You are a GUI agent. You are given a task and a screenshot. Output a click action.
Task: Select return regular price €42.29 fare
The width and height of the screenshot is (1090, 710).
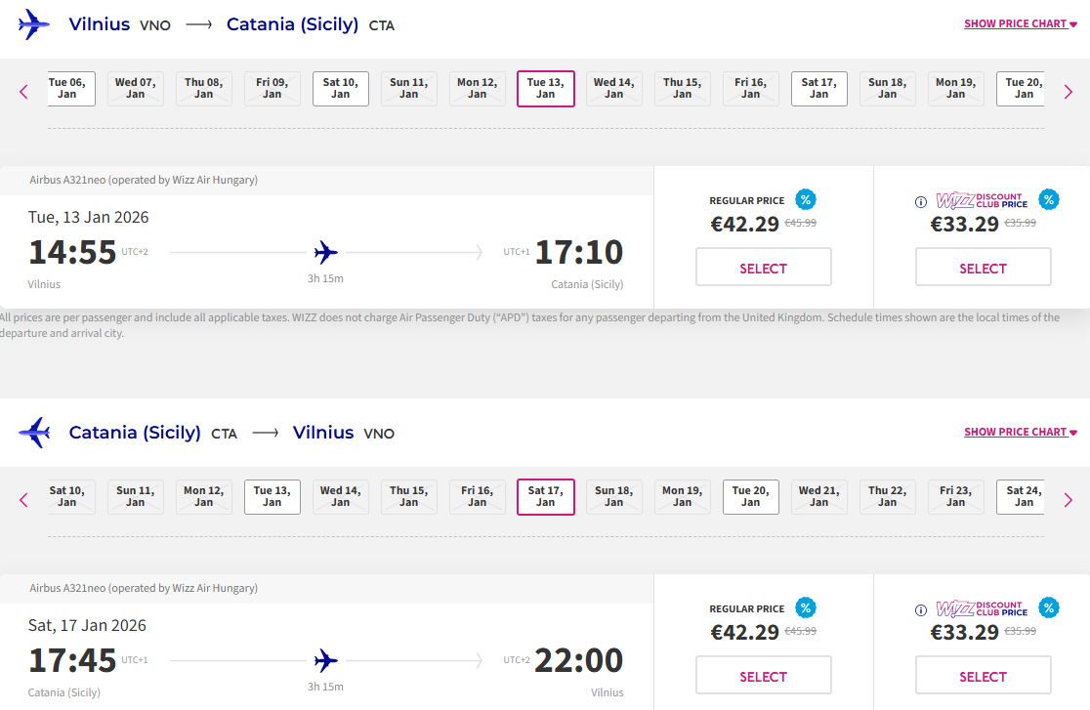[x=763, y=676]
